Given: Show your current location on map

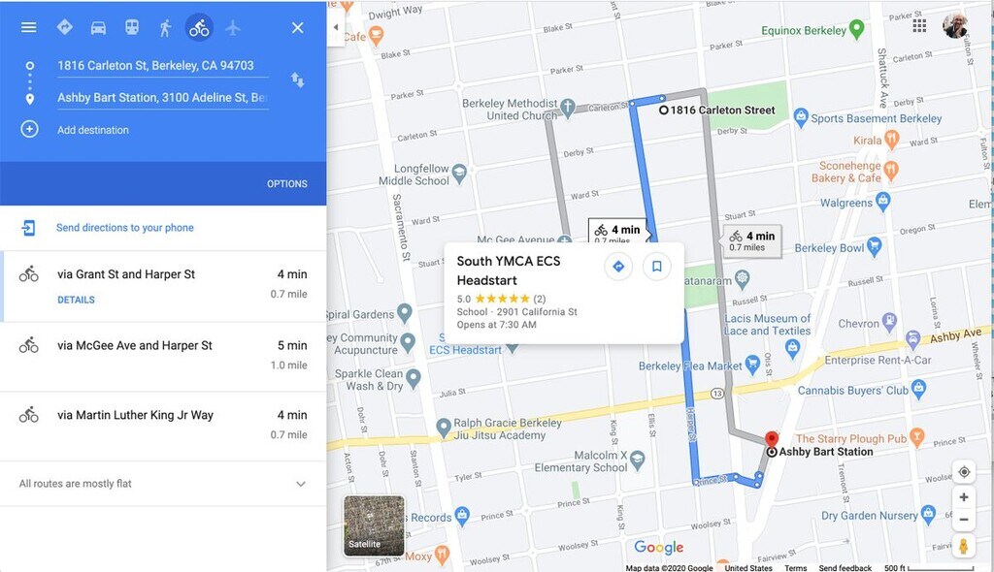Looking at the screenshot, I should pos(964,472).
